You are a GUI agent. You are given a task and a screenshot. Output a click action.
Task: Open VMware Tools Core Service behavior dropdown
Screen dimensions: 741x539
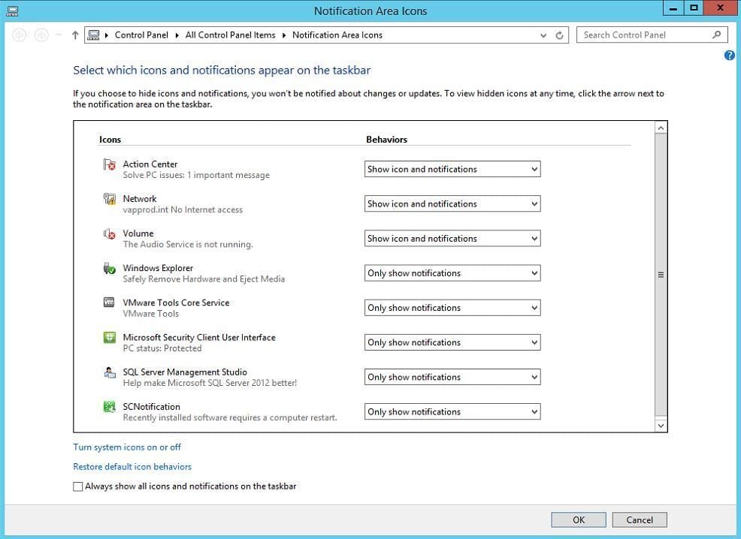click(452, 308)
